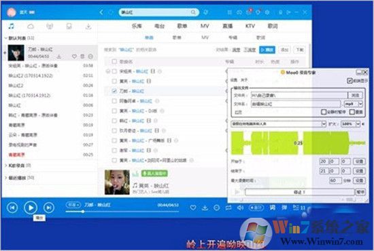Viewport: 374px width, 251px height.
Task: Click the playback progress slider
Action: click(122, 211)
